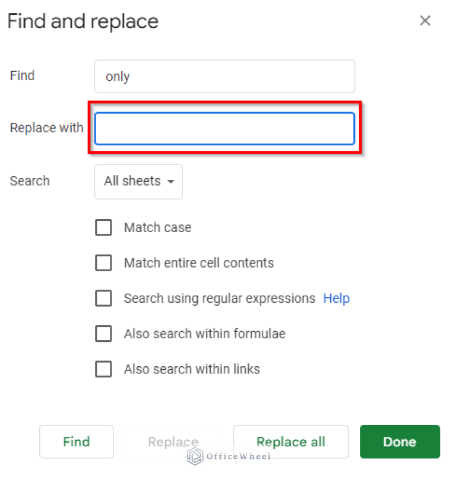Enable Also search within links
The height and width of the screenshot is (479, 456).
coord(103,369)
